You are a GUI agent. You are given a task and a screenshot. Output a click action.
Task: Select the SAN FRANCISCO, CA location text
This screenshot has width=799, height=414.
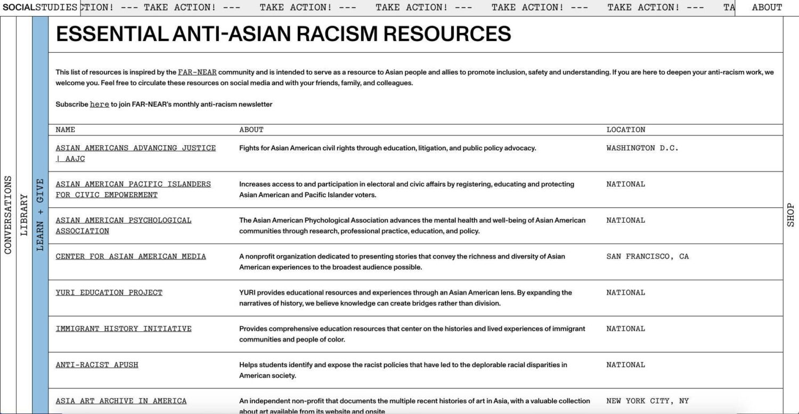[x=648, y=256]
